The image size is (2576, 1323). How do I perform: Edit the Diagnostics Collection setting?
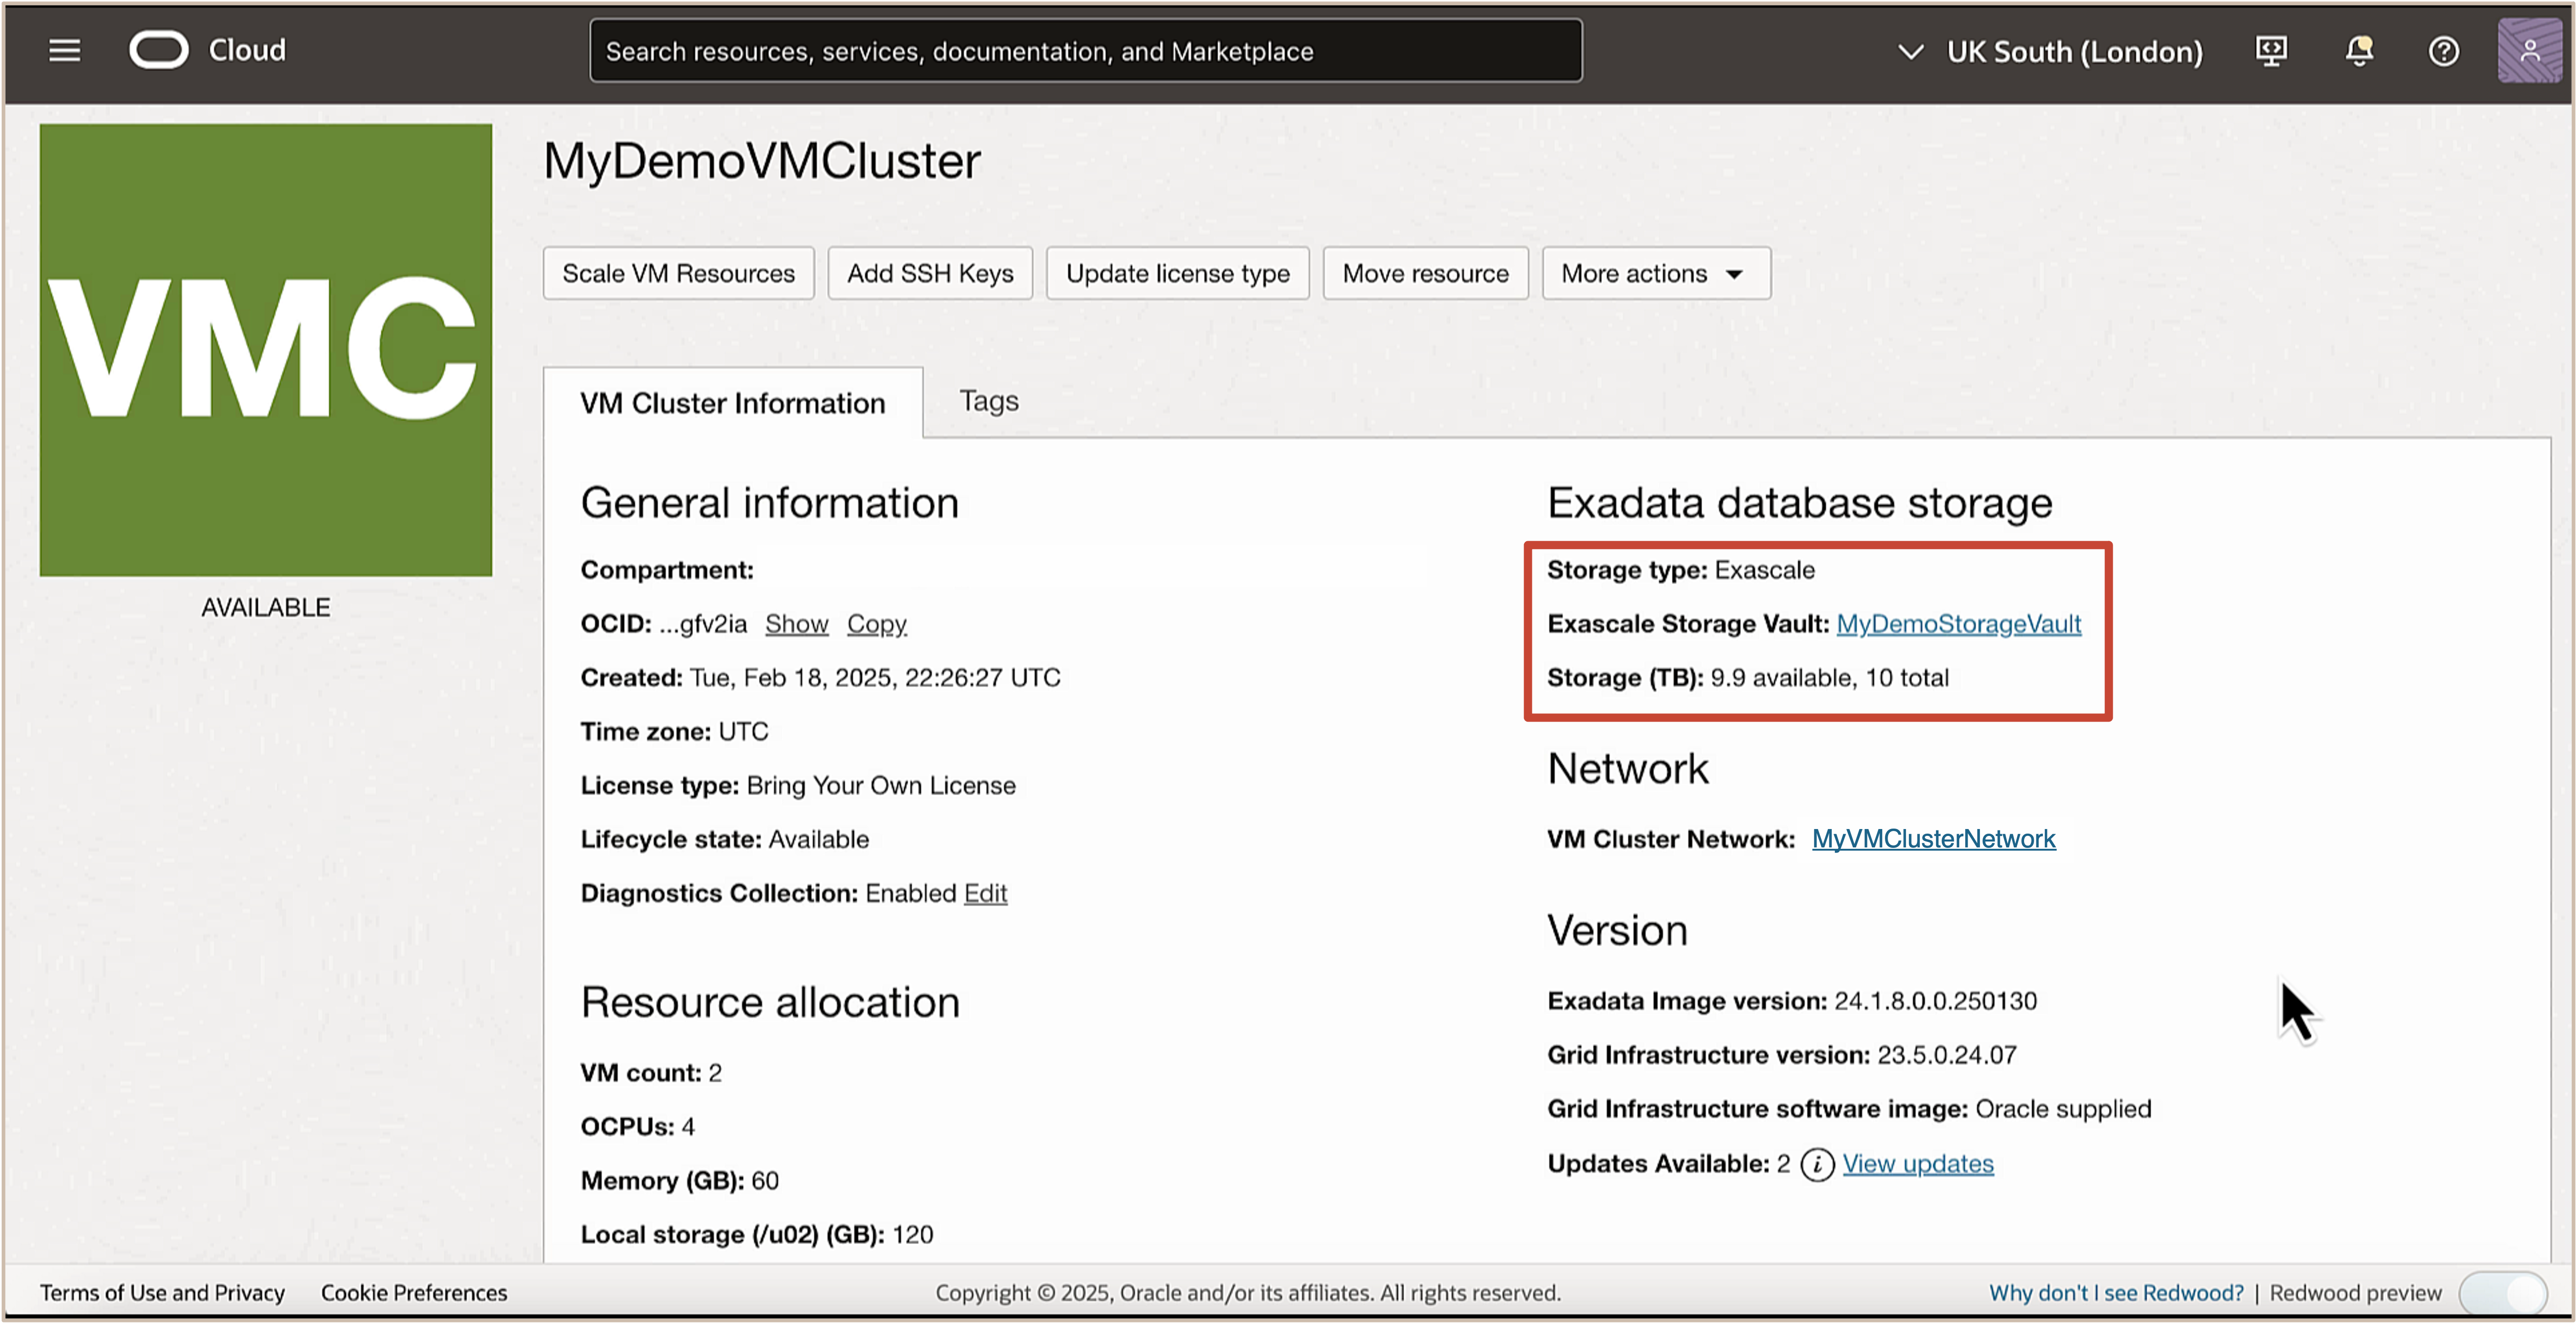pyautogui.click(x=985, y=893)
